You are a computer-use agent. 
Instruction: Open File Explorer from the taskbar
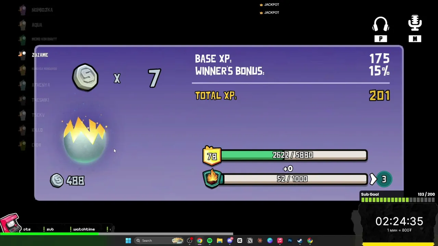coord(219,241)
